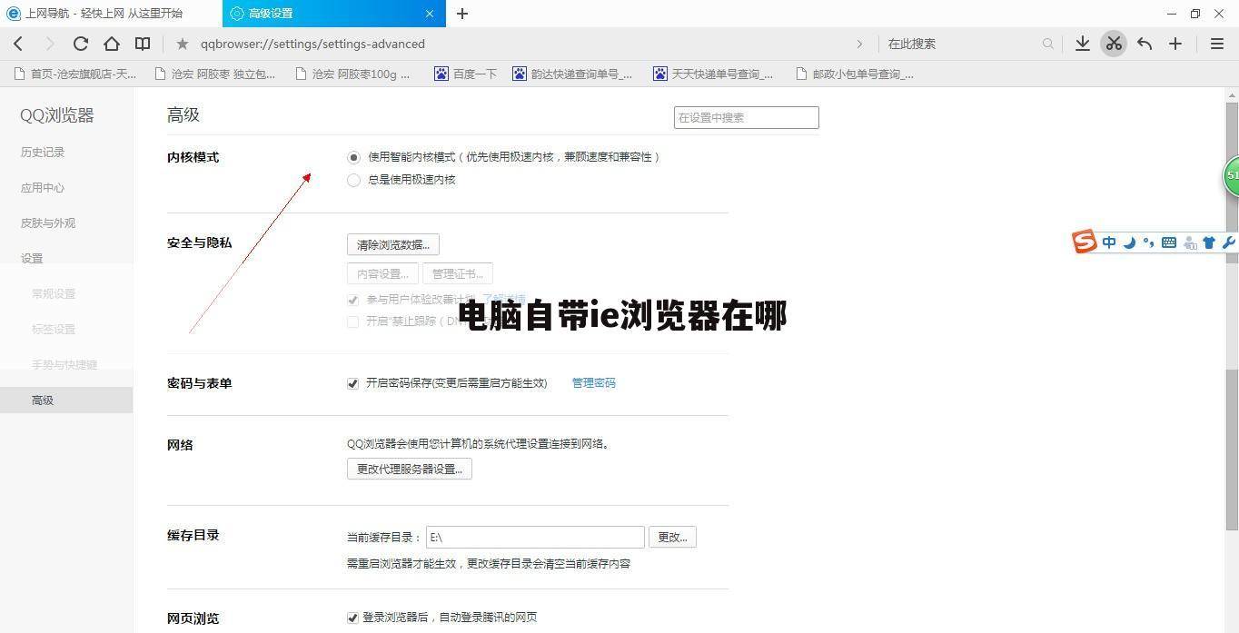Click the Sogou moon half-width icon
The height and width of the screenshot is (633, 1239).
[1129, 242]
